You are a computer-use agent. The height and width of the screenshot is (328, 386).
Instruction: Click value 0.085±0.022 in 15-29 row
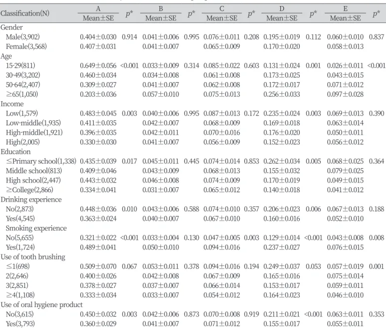pos(222,66)
